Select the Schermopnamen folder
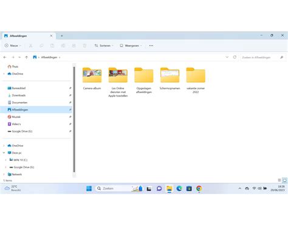The height and width of the screenshot is (226, 288). point(170,78)
